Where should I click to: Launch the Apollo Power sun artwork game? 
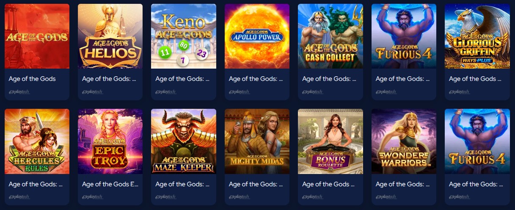(x=257, y=36)
